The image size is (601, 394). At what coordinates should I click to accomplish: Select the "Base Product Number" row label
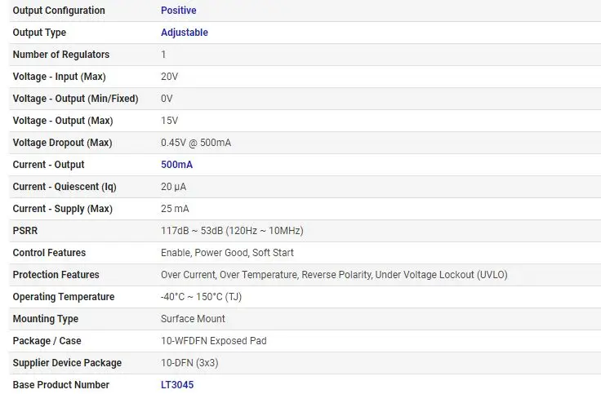[61, 385]
